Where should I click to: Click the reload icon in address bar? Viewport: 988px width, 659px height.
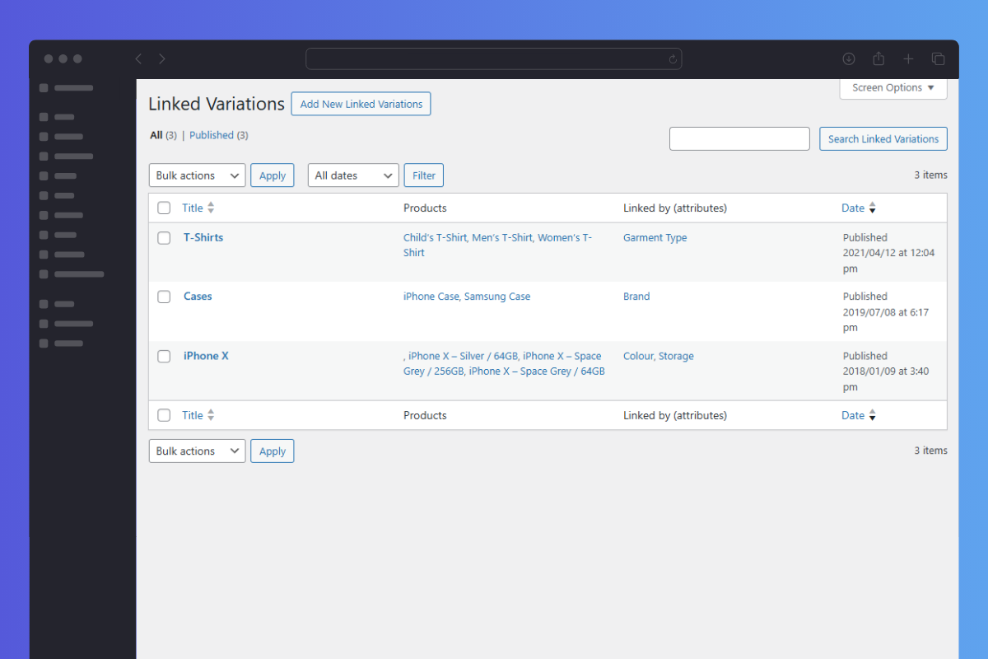(x=673, y=59)
